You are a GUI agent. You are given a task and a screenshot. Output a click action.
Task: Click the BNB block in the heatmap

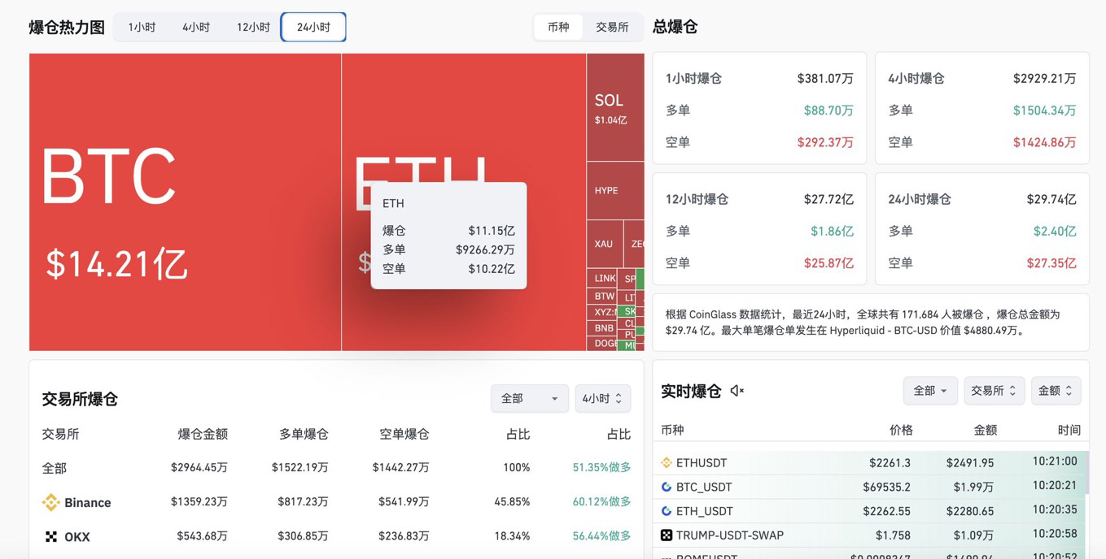pos(602,328)
